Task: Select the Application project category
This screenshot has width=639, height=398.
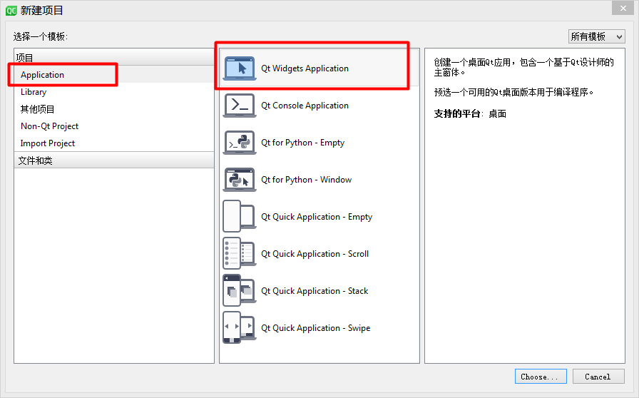Action: point(113,75)
